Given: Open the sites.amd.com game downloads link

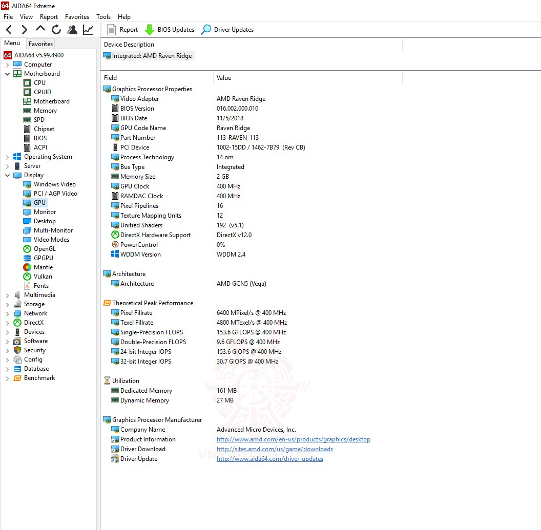Looking at the screenshot, I should click(275, 449).
